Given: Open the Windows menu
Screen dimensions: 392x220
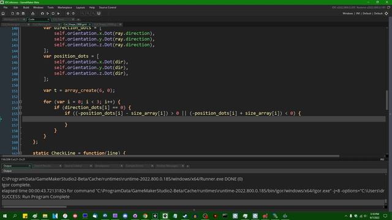Looking at the screenshot, I should click(x=38, y=7).
